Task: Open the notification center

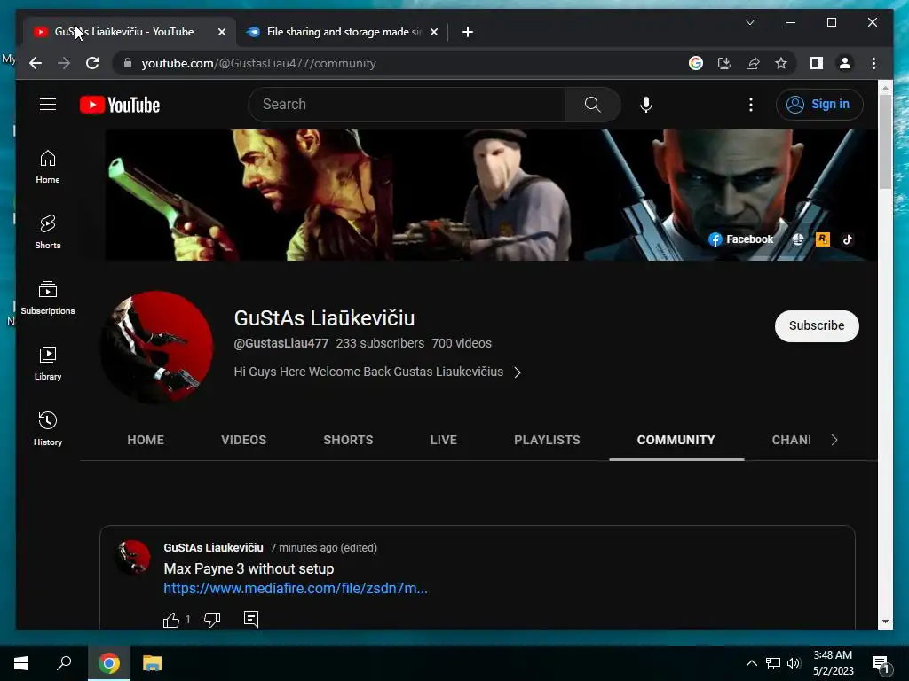Action: pos(881,664)
